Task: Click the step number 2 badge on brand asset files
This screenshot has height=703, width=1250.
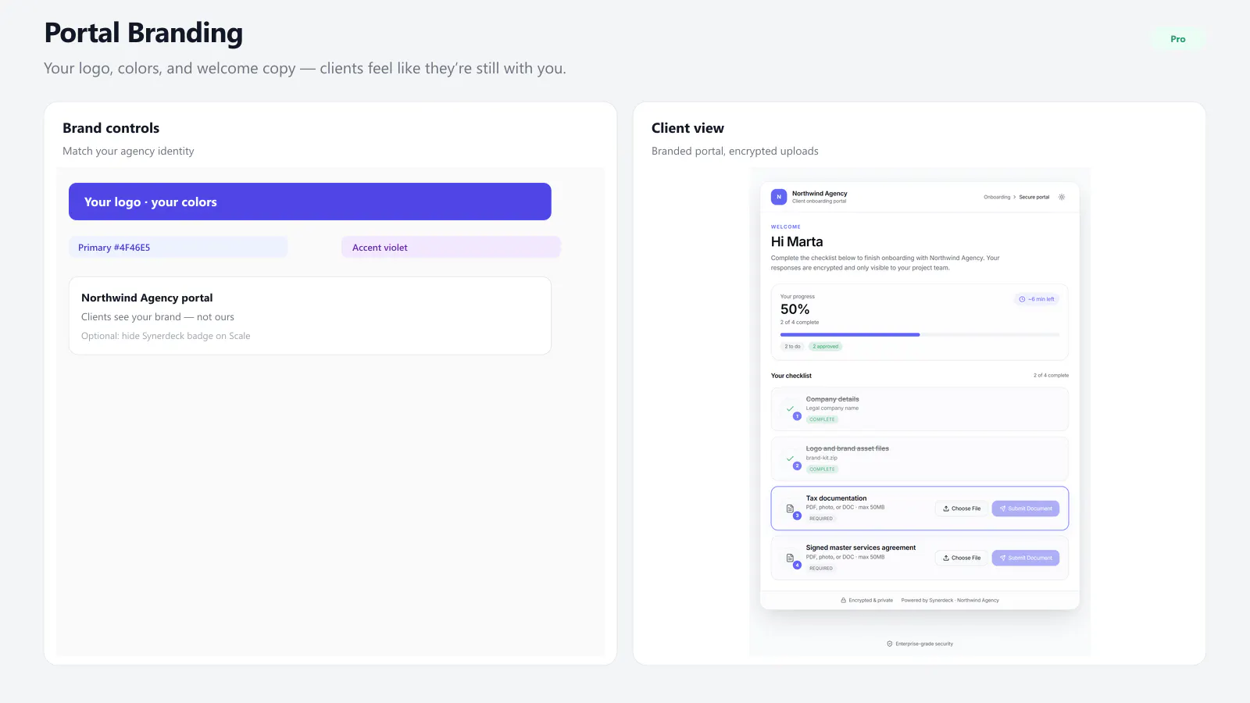Action: coord(797,466)
